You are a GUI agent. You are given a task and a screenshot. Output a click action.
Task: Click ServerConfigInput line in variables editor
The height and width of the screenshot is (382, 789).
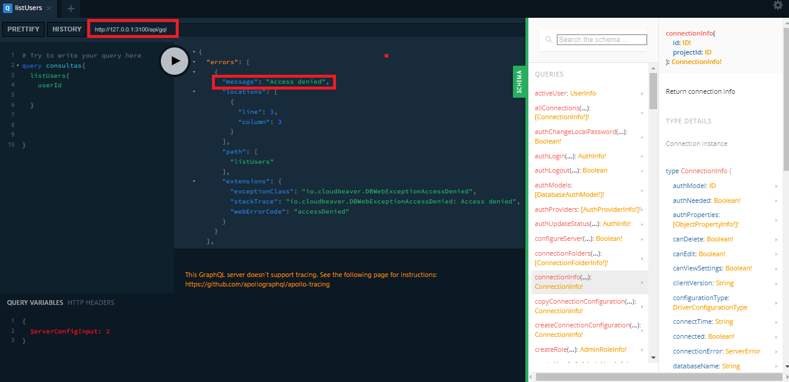[x=70, y=331]
